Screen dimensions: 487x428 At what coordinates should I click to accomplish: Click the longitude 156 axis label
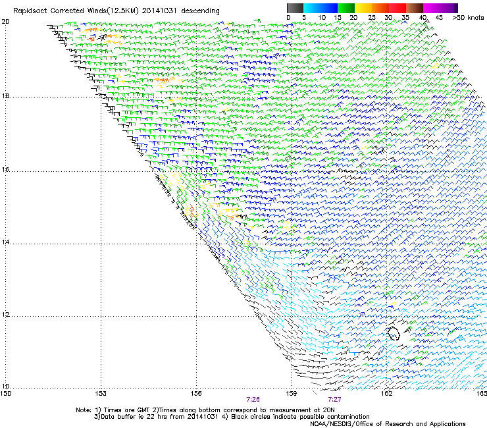pyautogui.click(x=196, y=394)
